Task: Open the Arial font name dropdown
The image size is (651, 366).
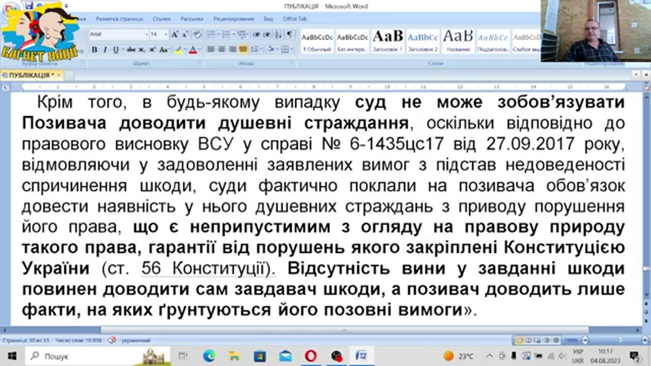Action: tap(146, 35)
